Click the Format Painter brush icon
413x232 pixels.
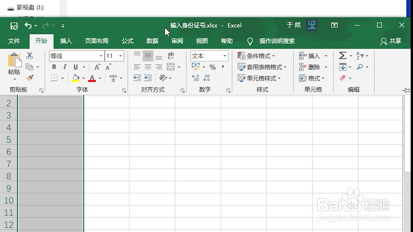tap(29, 78)
